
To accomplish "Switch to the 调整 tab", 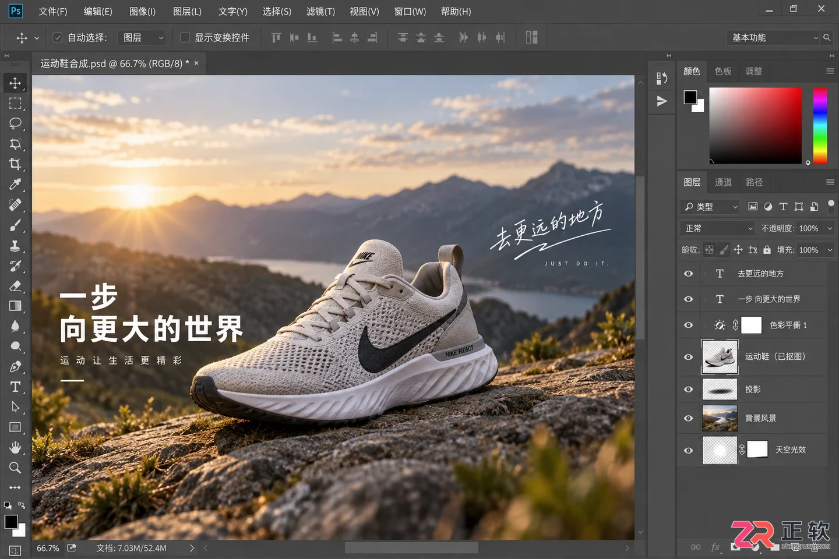I will pyautogui.click(x=754, y=71).
